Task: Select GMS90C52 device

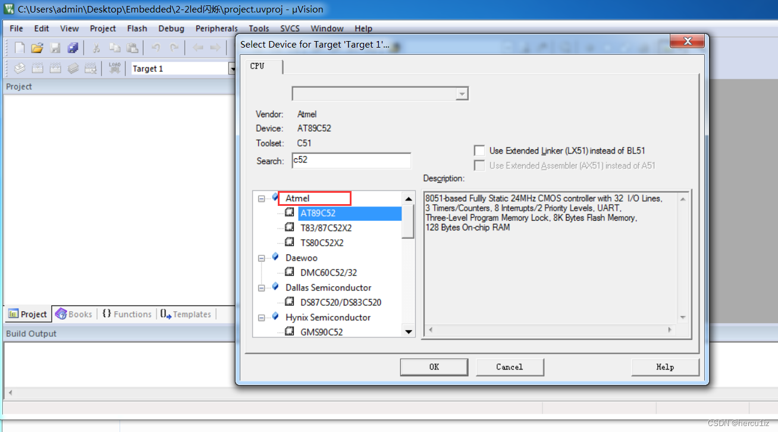Action: [x=322, y=332]
